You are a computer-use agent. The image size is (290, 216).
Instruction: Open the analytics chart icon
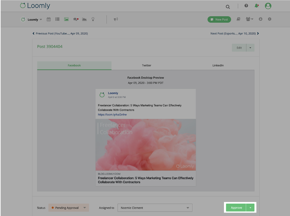click(84, 19)
